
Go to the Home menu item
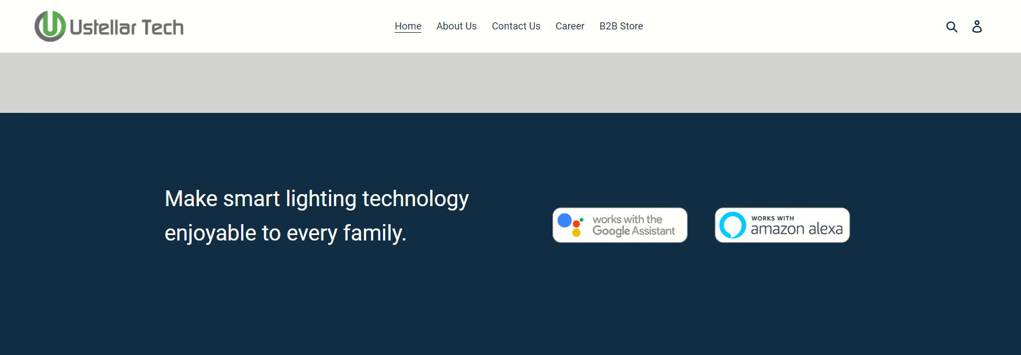coord(408,26)
